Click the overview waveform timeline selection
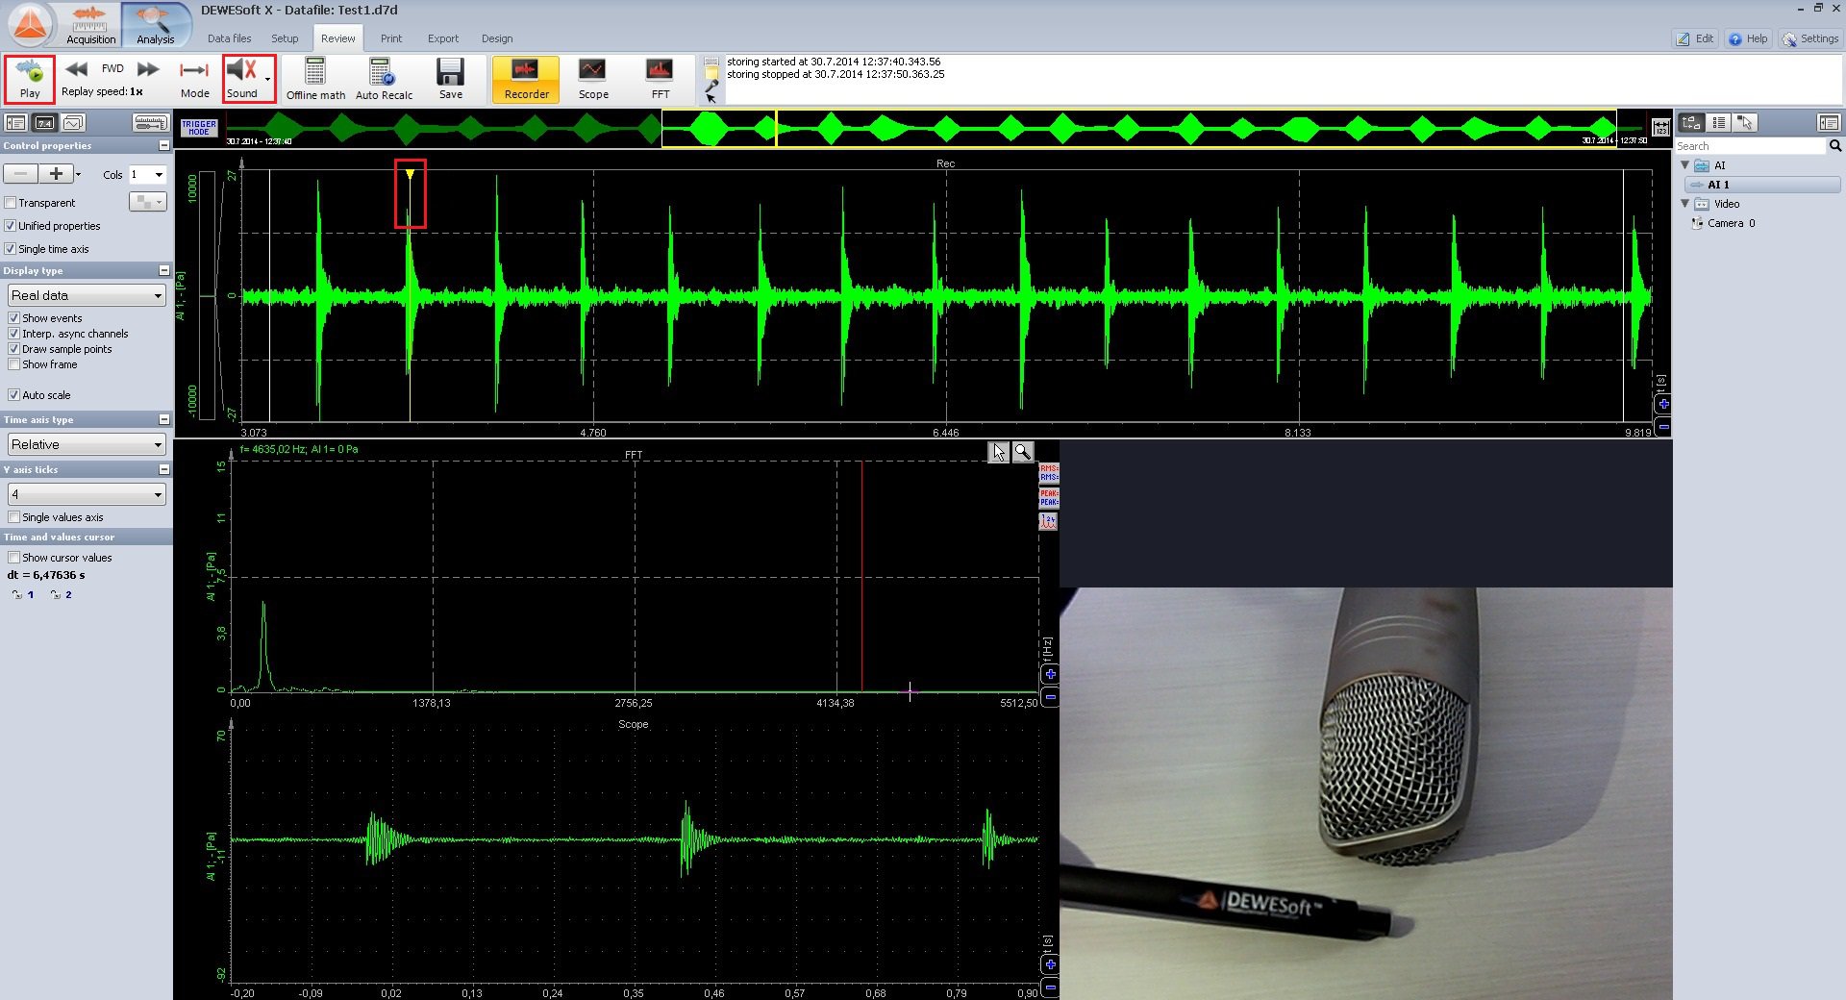Image resolution: width=1846 pixels, height=1000 pixels. click(1138, 129)
